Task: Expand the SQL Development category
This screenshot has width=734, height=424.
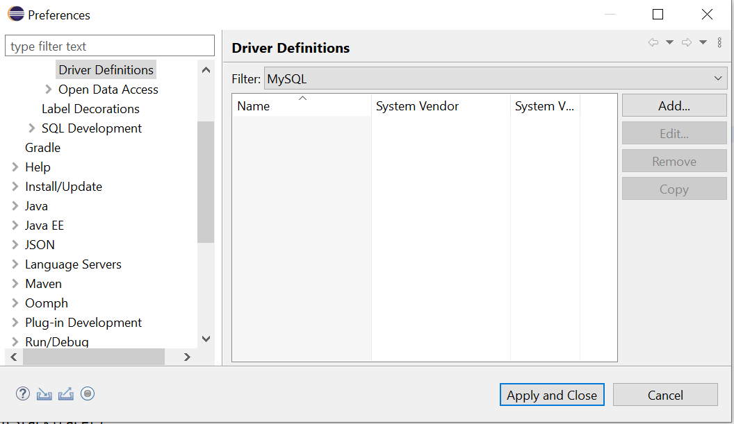Action: pyautogui.click(x=31, y=128)
